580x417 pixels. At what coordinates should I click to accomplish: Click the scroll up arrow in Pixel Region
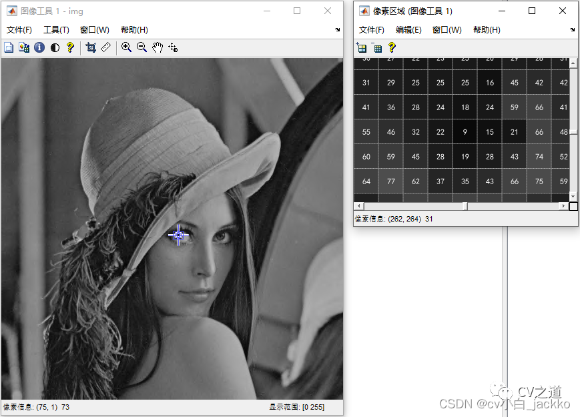[x=573, y=63]
